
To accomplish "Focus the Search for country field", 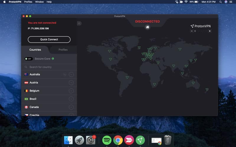I will (x=49, y=67).
